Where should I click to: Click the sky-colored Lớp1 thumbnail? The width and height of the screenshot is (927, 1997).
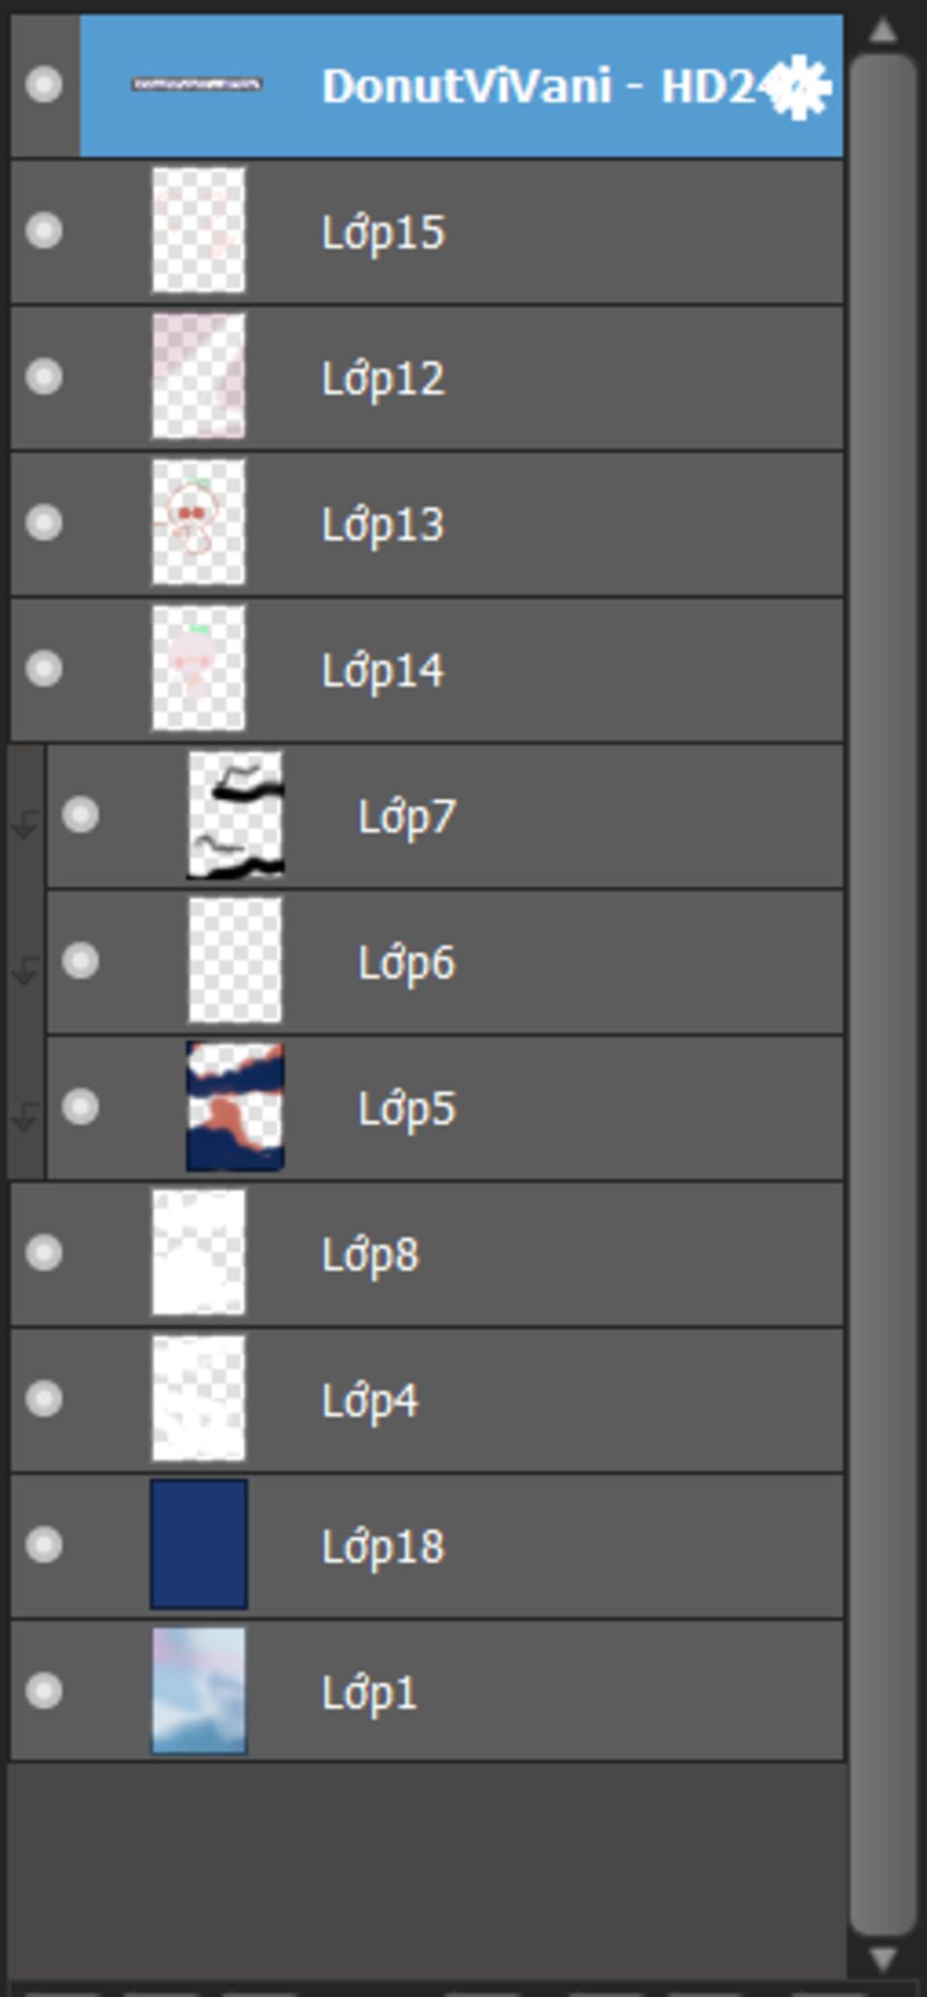coord(198,1691)
